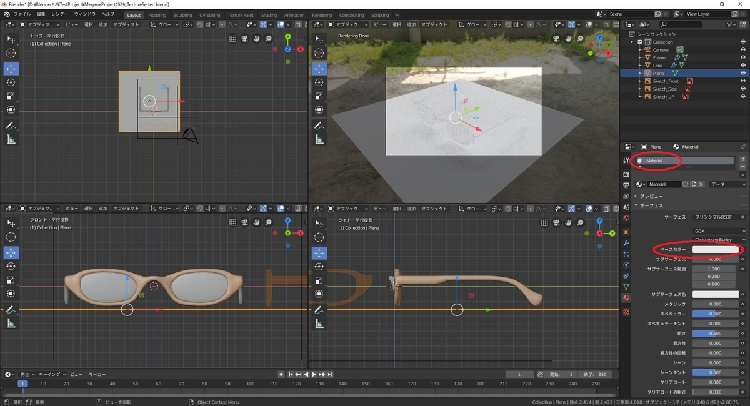The width and height of the screenshot is (750, 406).
Task: Toggle visibility of the Plane object
Action: point(743,73)
